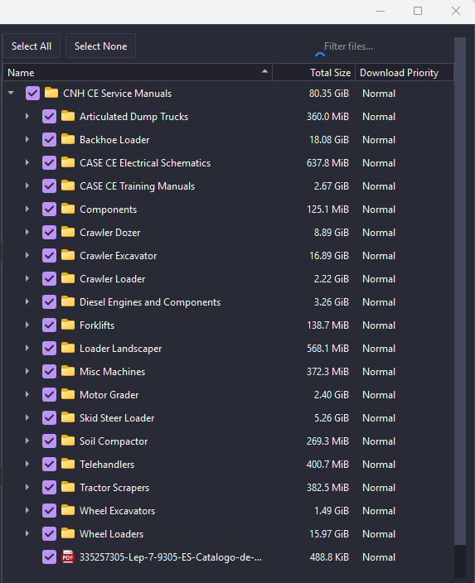Focus the Filter files search field

click(384, 46)
